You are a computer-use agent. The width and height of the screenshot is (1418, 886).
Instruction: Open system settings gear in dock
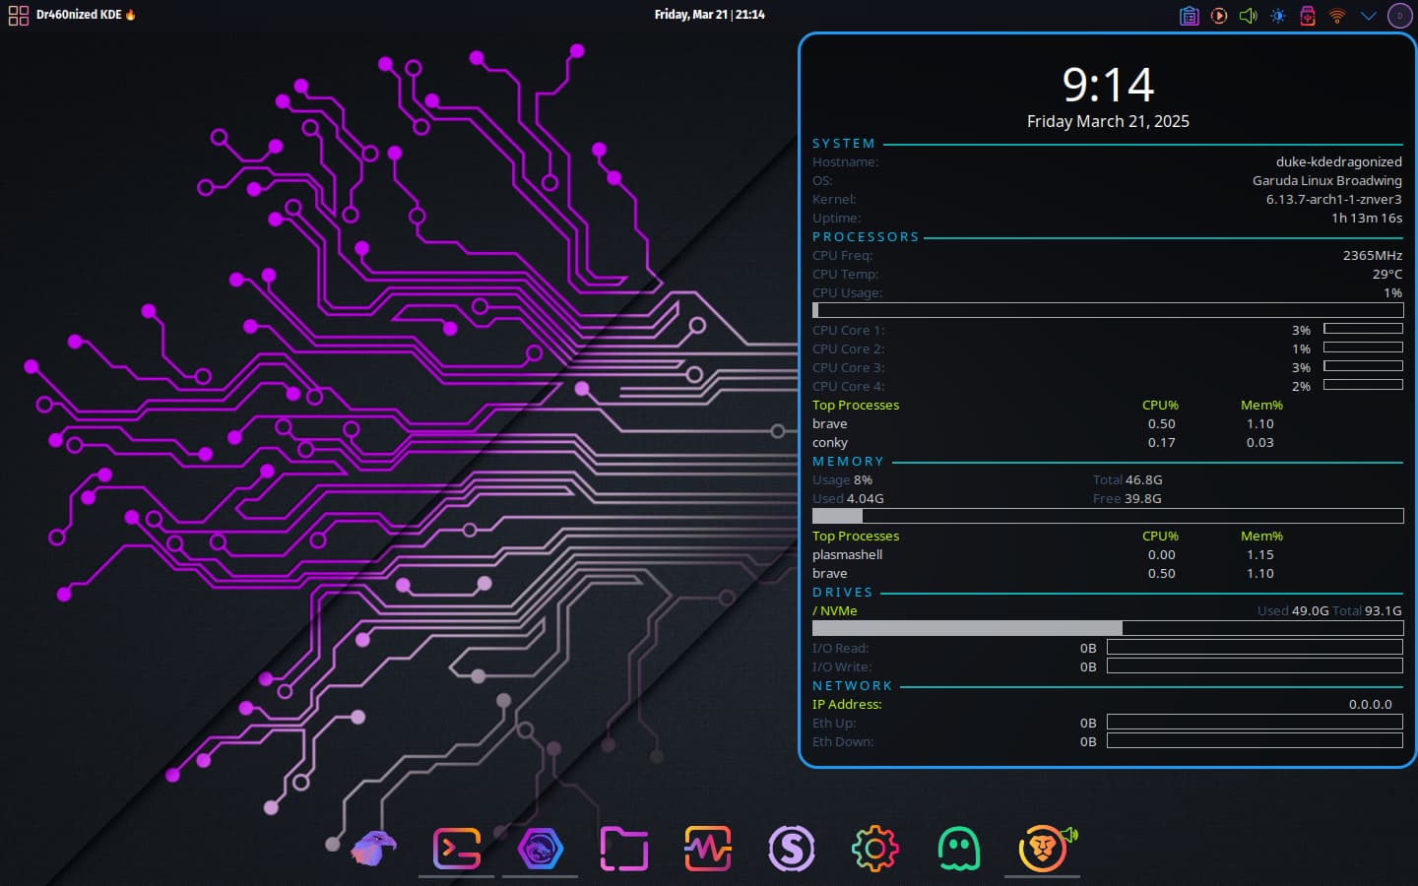[875, 849]
